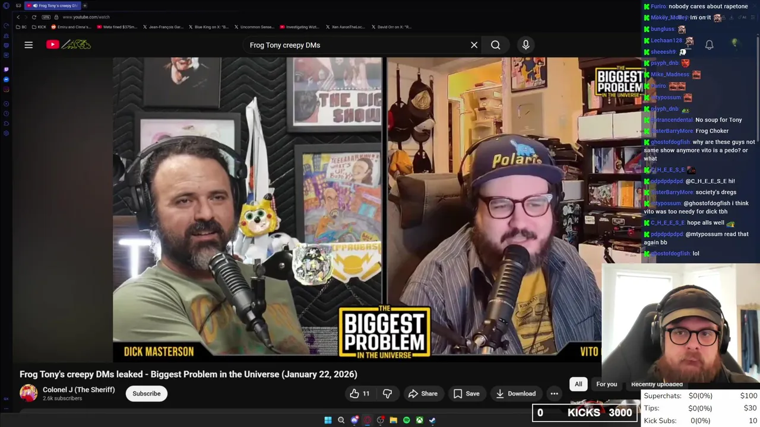Open the KICK bookmarks folder
Screen dimensions: 760x427
point(39,27)
